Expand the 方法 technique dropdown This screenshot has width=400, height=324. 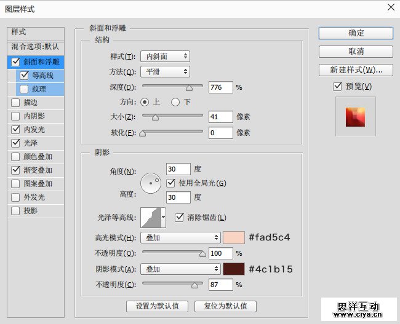tap(165, 72)
